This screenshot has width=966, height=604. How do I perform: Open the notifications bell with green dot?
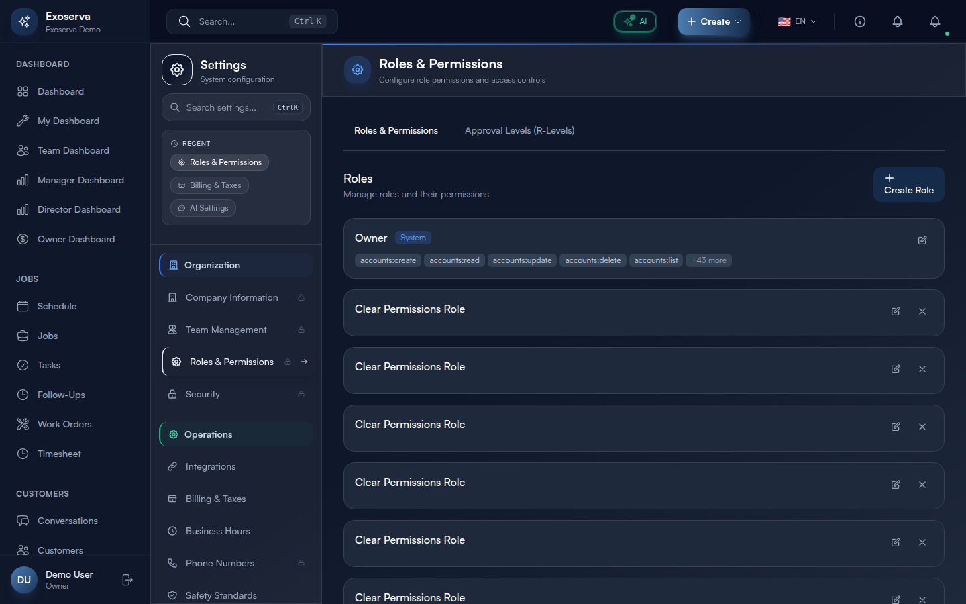pyautogui.click(x=935, y=21)
